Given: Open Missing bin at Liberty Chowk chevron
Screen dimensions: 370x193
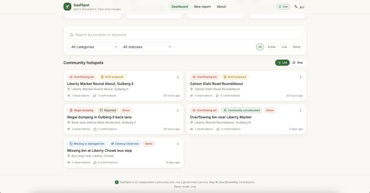Looking at the screenshot, I should point(178,144).
